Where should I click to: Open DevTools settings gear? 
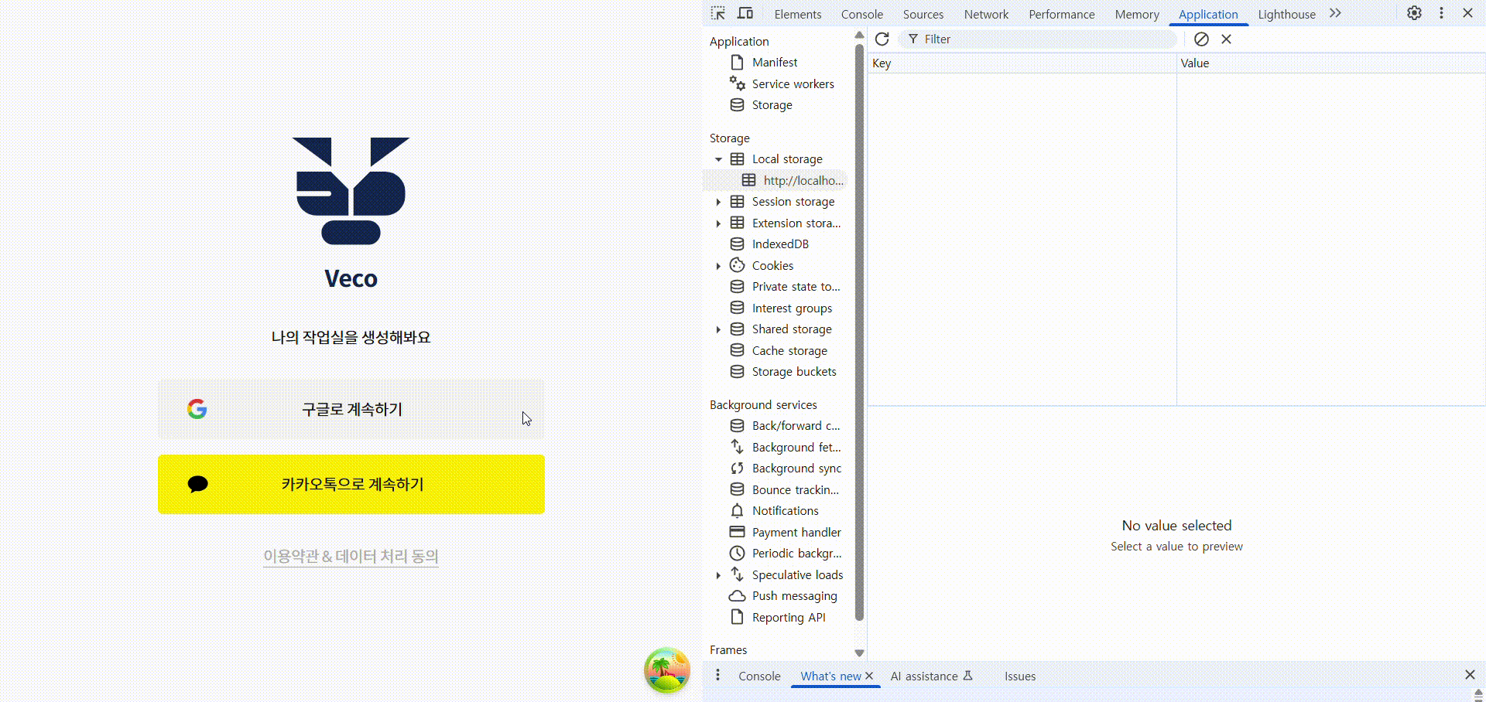1414,13
